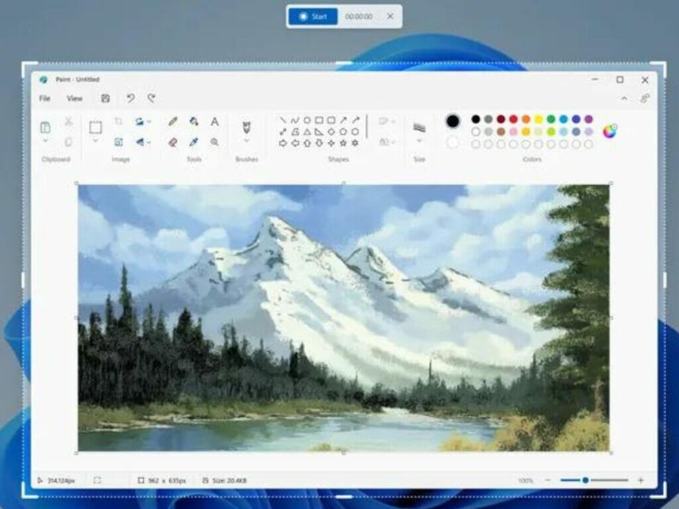Select the Text tool
This screenshot has height=509, width=679.
[x=214, y=121]
